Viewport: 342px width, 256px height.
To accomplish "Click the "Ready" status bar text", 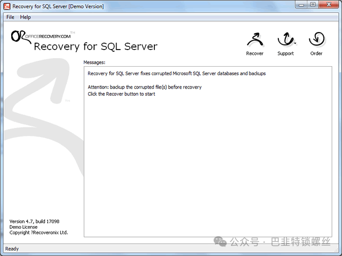I will (x=12, y=249).
